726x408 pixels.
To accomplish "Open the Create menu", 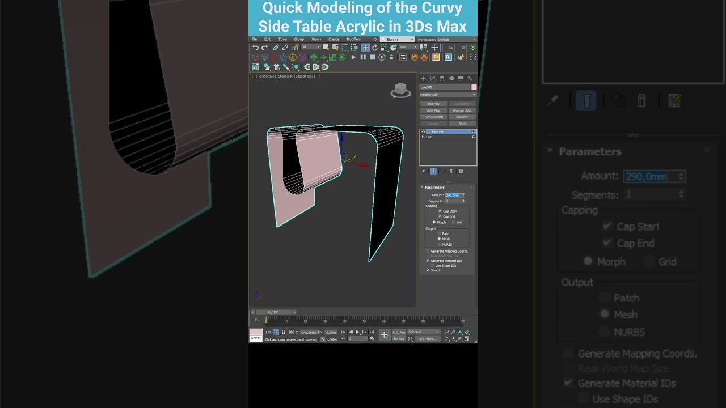I will pos(334,39).
